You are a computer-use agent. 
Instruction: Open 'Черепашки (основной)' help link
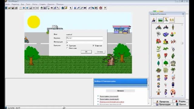(x=109, y=96)
